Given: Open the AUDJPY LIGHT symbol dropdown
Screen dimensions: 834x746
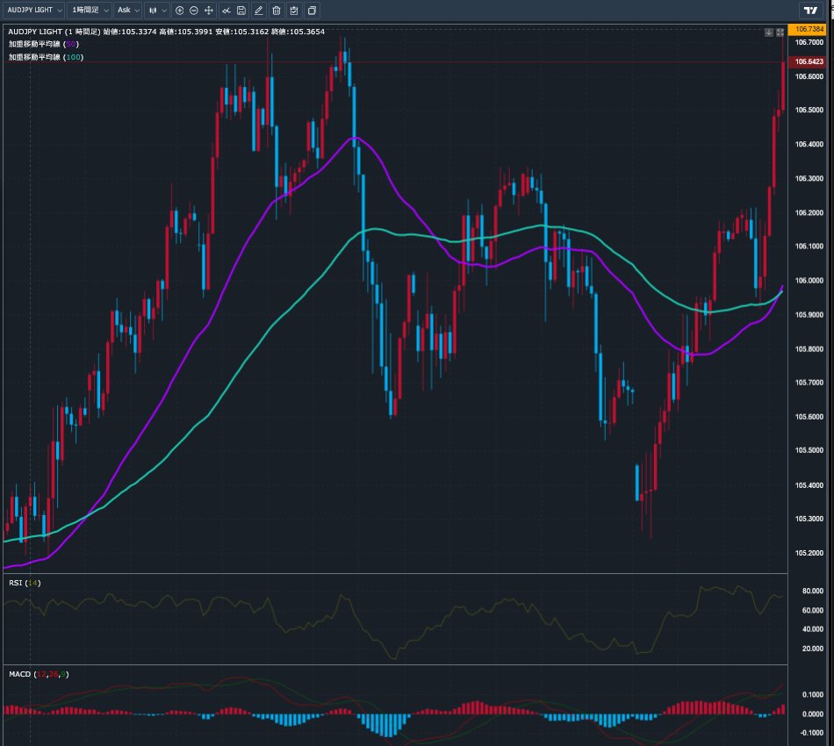Looking at the screenshot, I should click(x=35, y=11).
